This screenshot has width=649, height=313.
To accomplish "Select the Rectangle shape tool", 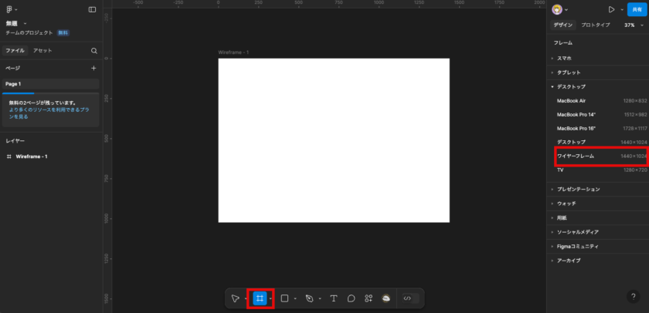I will pyautogui.click(x=284, y=298).
